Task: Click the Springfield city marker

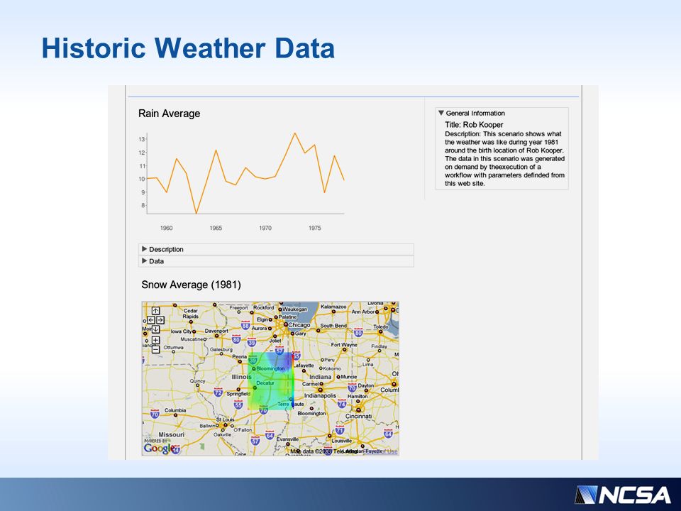Action: click(238, 390)
